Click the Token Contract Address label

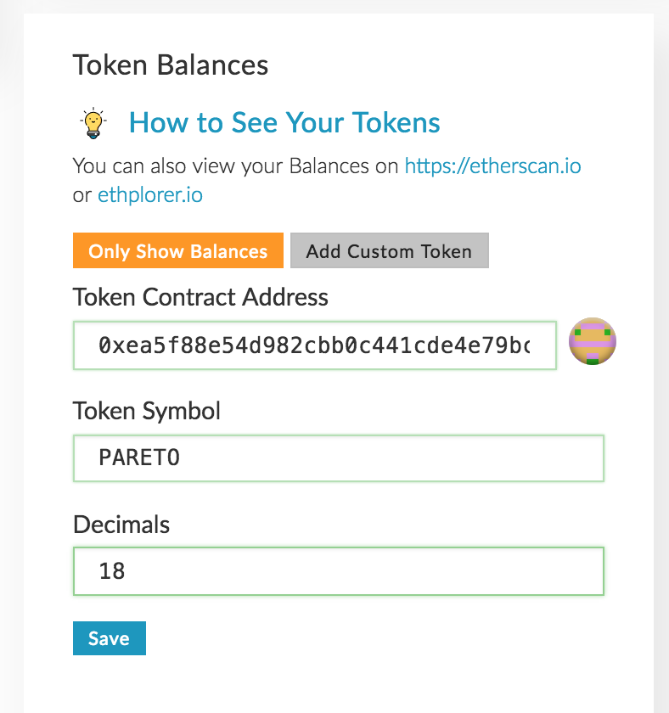click(200, 297)
